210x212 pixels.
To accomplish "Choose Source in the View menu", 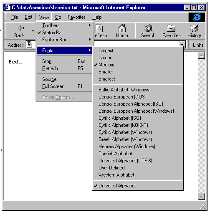I will point(64,79).
